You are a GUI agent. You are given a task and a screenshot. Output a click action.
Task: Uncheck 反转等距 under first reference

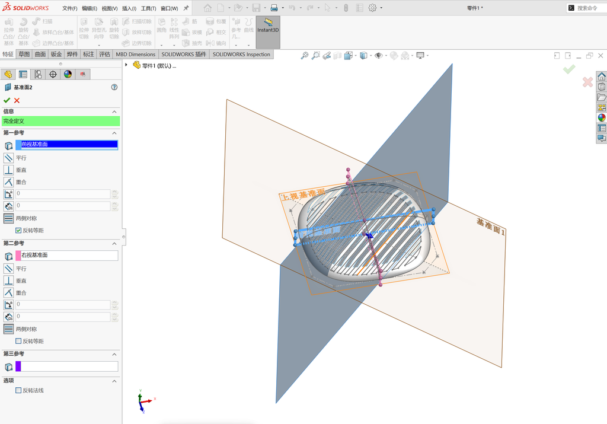(18, 231)
